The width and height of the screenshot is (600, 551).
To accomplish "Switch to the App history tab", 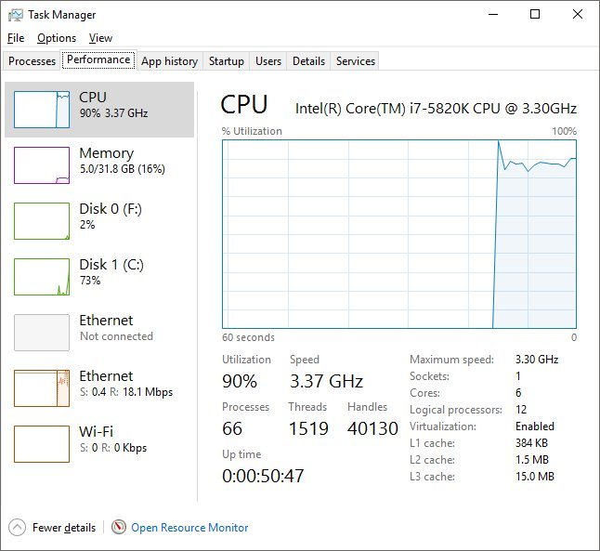I will click(x=170, y=61).
